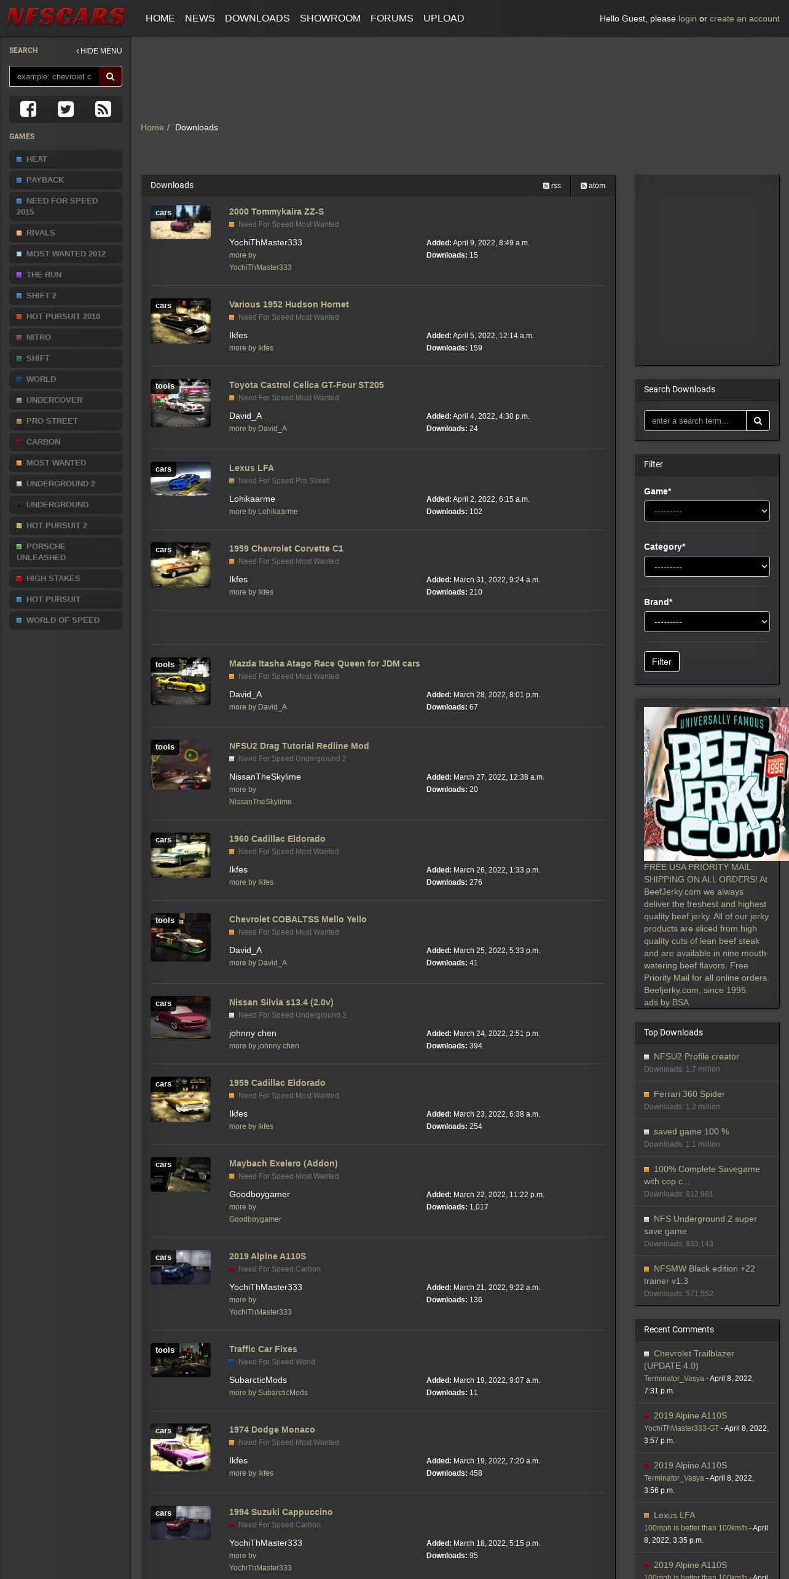
Task: Click more by johnny chen link
Action: [x=264, y=1046]
